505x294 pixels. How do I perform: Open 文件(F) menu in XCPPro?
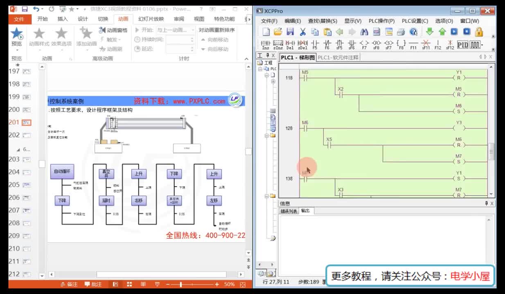[269, 21]
